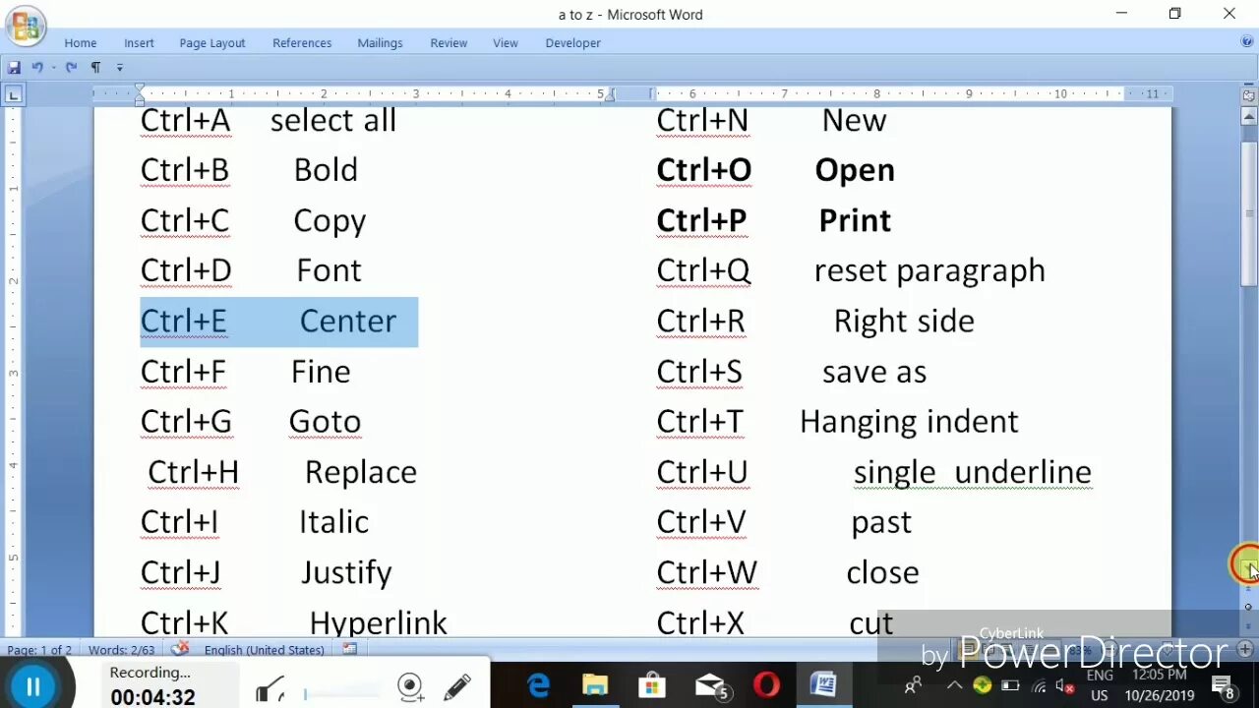Click the text 'save as'

[x=874, y=373]
